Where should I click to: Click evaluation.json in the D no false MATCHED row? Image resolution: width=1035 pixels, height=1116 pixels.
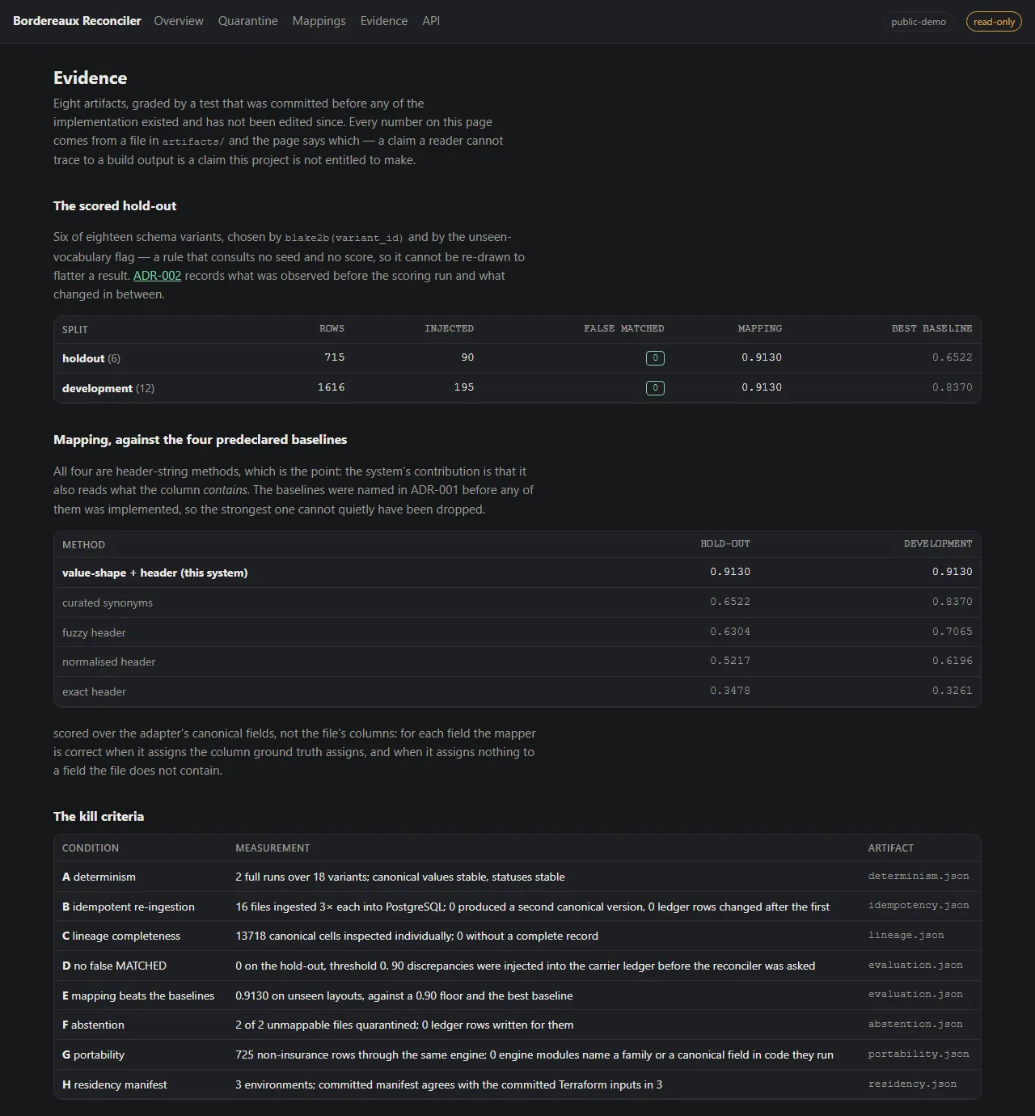click(x=915, y=965)
